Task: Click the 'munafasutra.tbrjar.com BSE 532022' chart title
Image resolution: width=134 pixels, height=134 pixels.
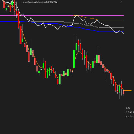Action: [x=40, y=2]
